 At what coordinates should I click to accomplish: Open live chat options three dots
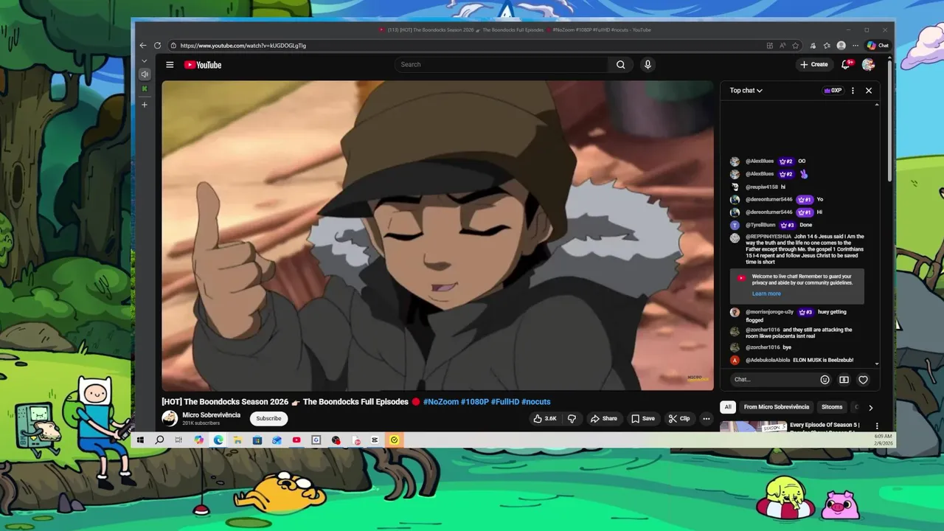pyautogui.click(x=853, y=91)
